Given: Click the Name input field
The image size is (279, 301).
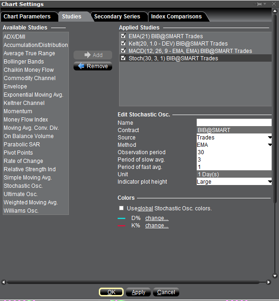Looking at the screenshot, I should (234, 122).
